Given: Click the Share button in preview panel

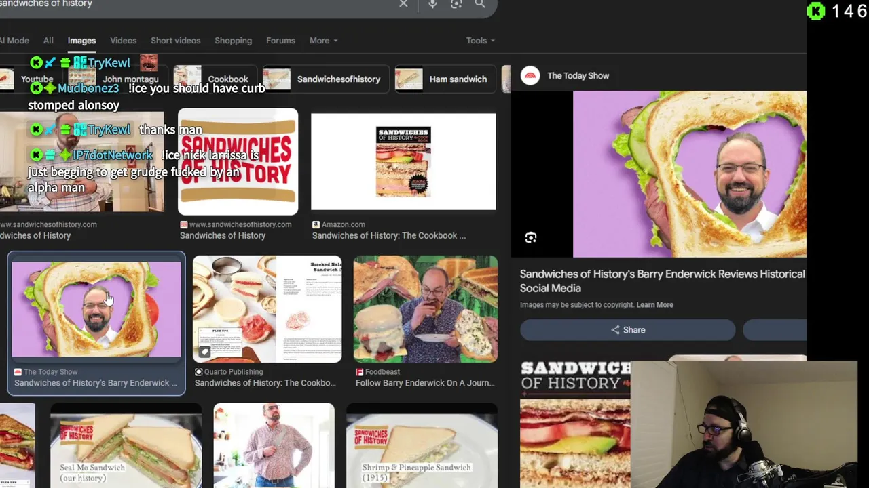Looking at the screenshot, I should (627, 330).
